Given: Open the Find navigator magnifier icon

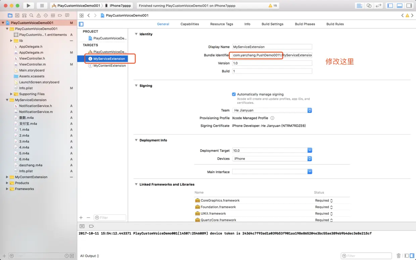Looking at the screenshot, I should 31,15.
